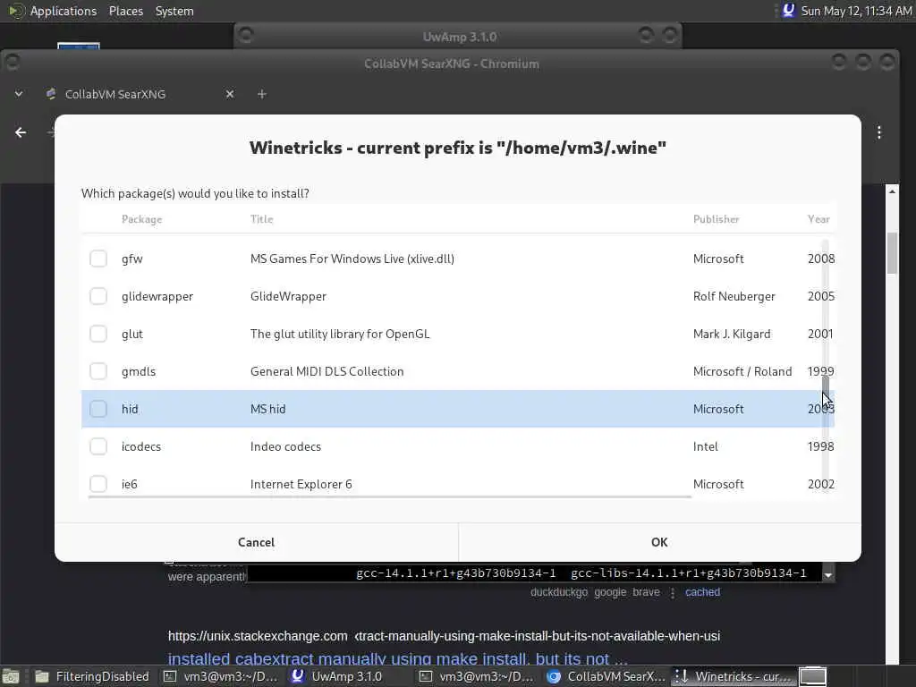
Task: Check the gfw package checkbox
Action: tap(98, 259)
